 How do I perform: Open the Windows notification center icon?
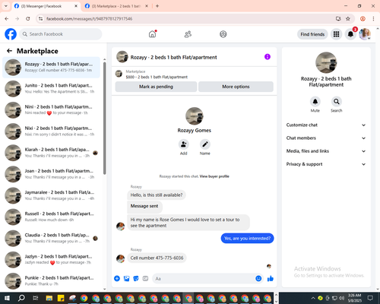(370, 298)
